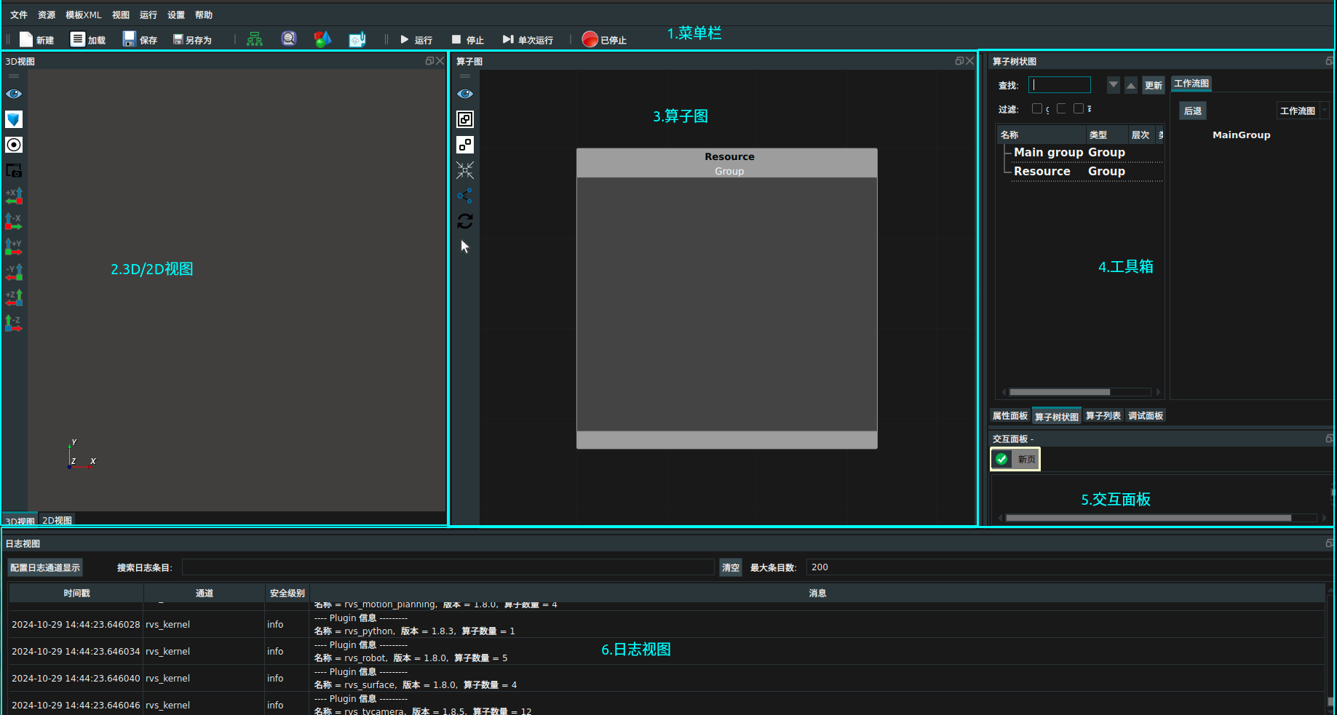
Task: Click the screenshot camera icon in 3D view
Action: click(14, 170)
